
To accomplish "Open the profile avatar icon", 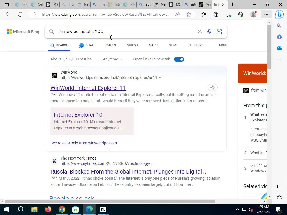I will coord(253,14).
